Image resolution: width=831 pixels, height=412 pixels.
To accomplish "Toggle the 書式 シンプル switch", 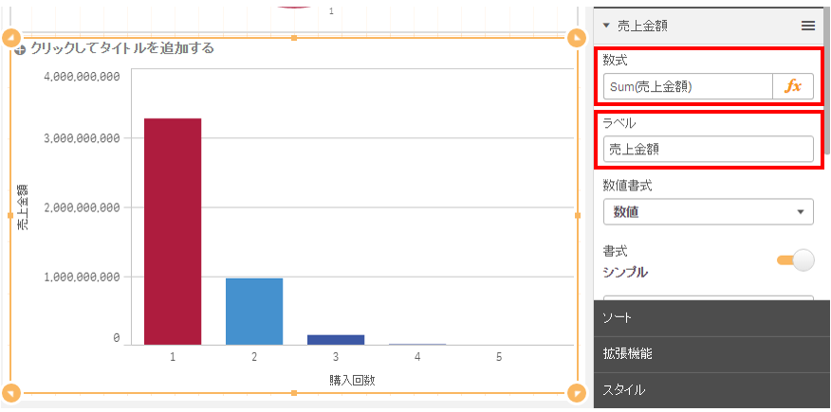I will click(796, 260).
